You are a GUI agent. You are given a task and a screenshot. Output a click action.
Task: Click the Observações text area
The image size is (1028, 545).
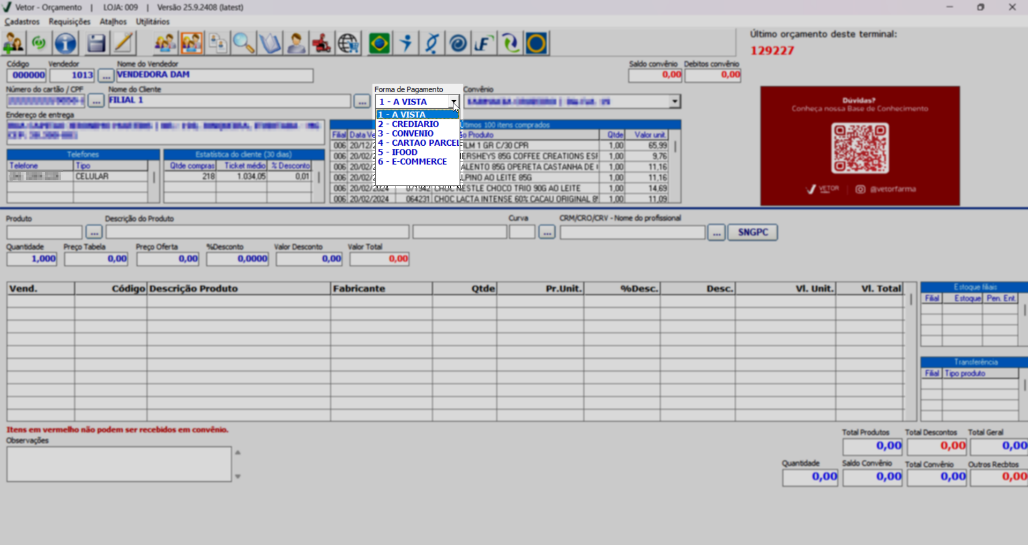click(119, 464)
